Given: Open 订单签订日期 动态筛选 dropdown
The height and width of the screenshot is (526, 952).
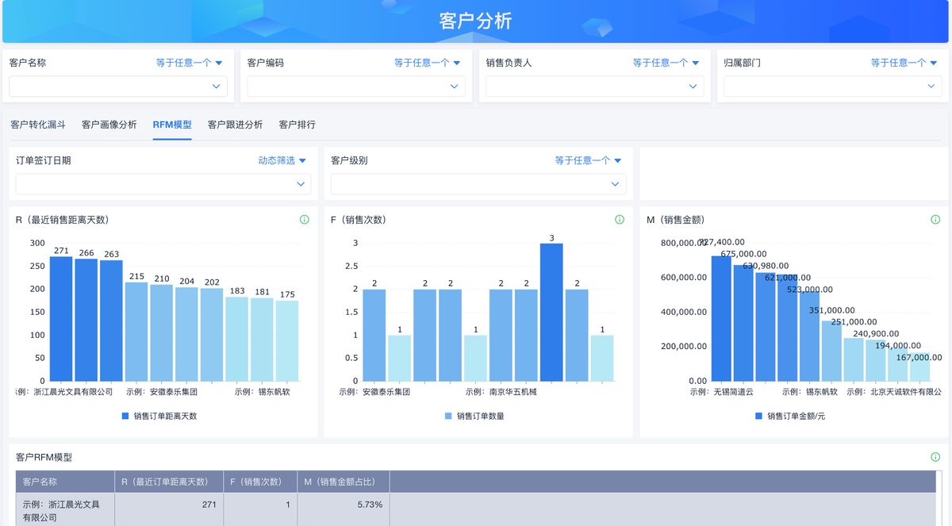Looking at the screenshot, I should (282, 160).
